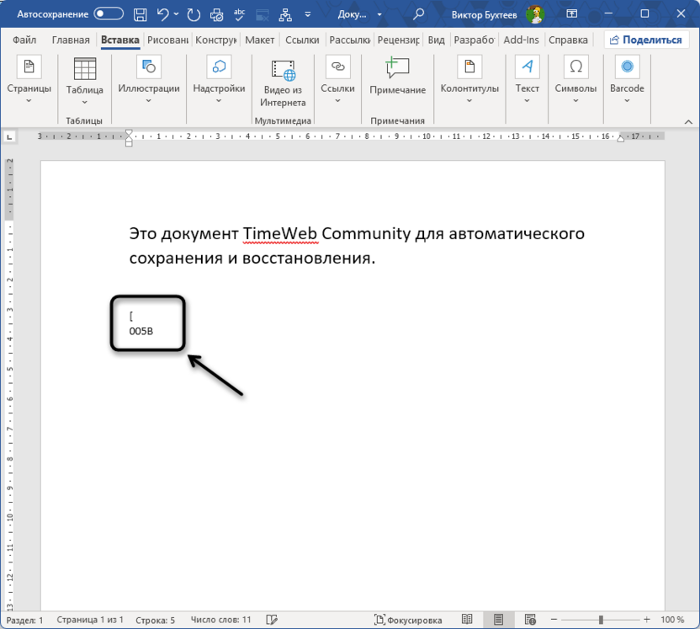700x629 pixels.
Task: Switch to the Главная tab
Action: coord(71,40)
